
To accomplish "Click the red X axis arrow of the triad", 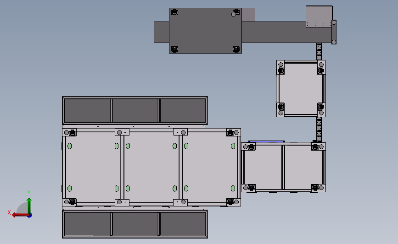I will tap(20, 215).
